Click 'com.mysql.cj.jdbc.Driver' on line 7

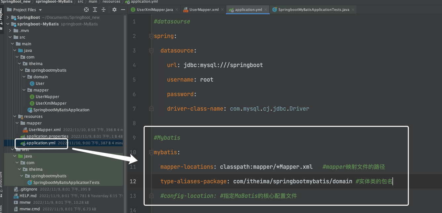point(270,109)
